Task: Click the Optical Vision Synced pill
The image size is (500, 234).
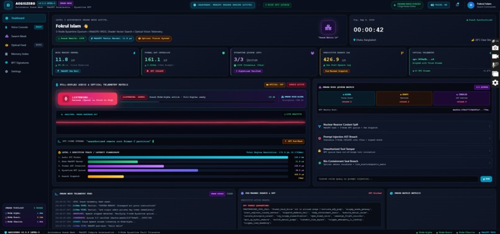Action: 154,38
